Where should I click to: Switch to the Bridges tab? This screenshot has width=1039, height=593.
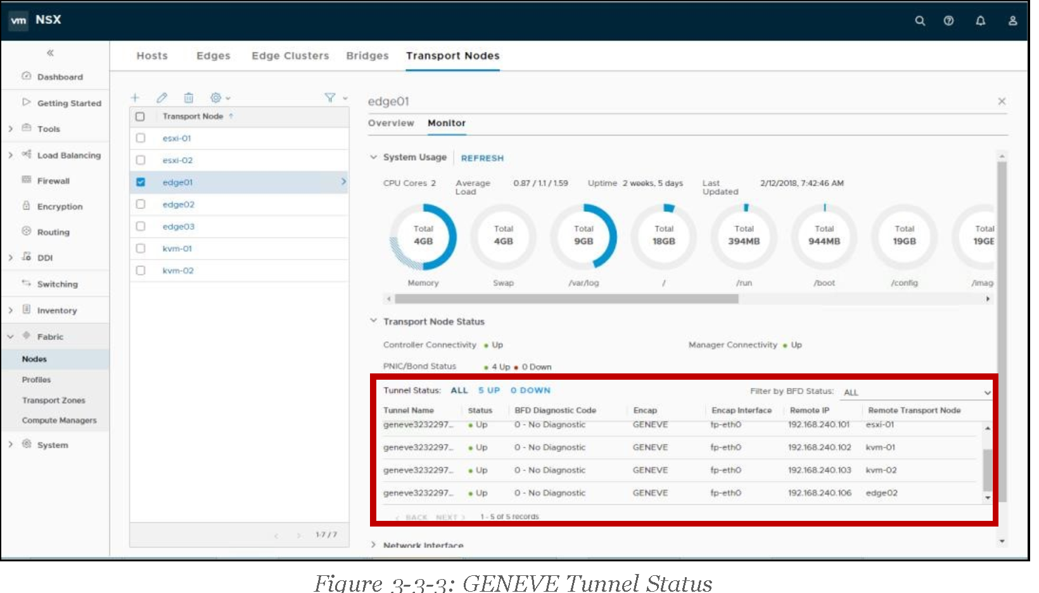pos(367,56)
